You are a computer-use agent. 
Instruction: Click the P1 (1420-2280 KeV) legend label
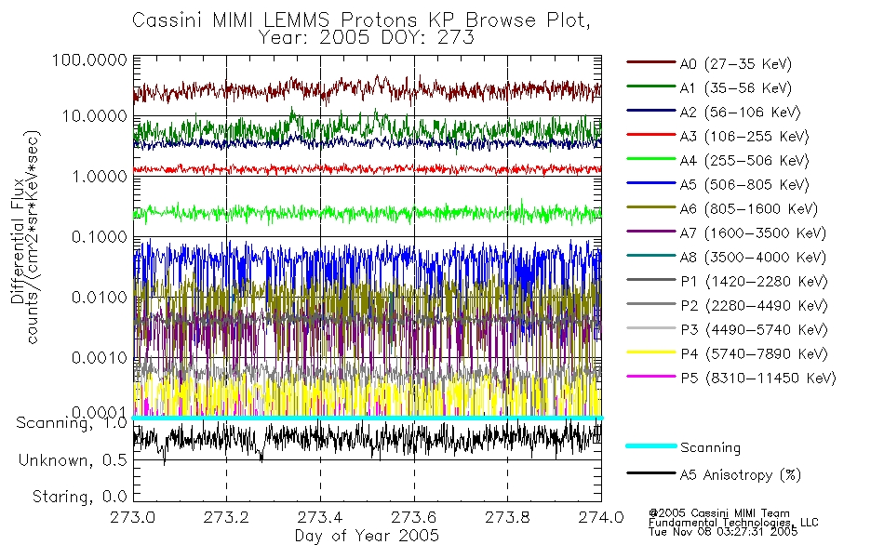tap(755, 281)
